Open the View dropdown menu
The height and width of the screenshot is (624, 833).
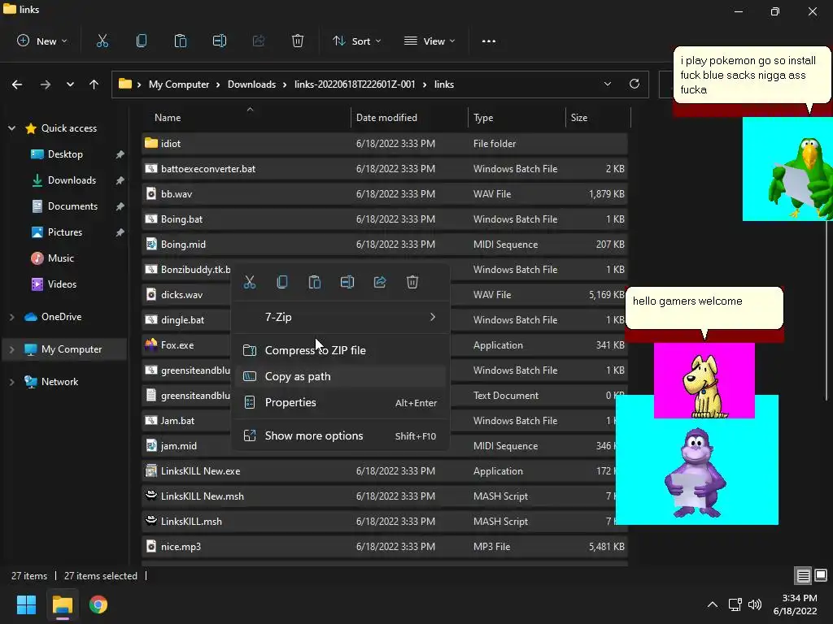coord(430,41)
